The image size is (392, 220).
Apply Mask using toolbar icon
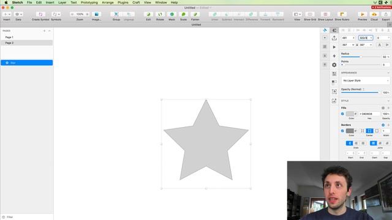tap(171, 15)
